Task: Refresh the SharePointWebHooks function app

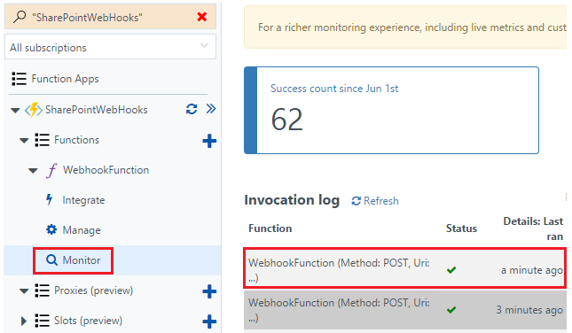Action: pos(192,109)
